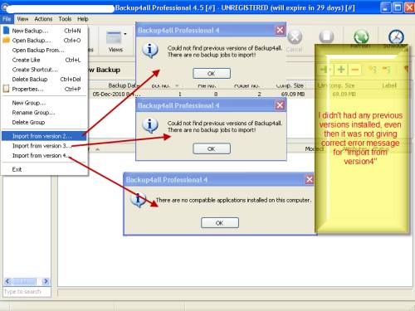Choose Delete Group menu entry
Viewport: 415px width, 311px height.
(45, 122)
